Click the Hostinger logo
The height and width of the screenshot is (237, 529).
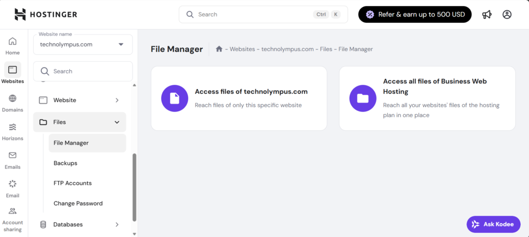(46, 14)
